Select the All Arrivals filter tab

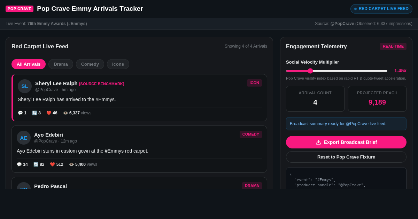point(29,64)
